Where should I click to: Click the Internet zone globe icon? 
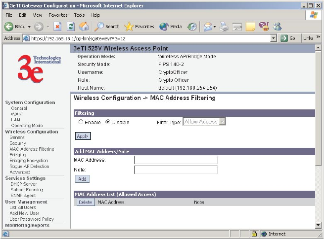coord(264,234)
